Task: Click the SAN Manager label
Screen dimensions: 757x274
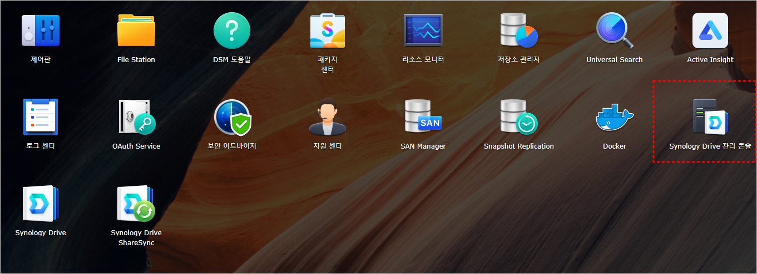Action: [x=423, y=146]
